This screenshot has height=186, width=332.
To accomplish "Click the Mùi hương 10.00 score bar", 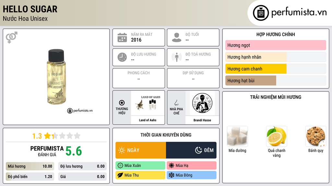I will [30, 166].
